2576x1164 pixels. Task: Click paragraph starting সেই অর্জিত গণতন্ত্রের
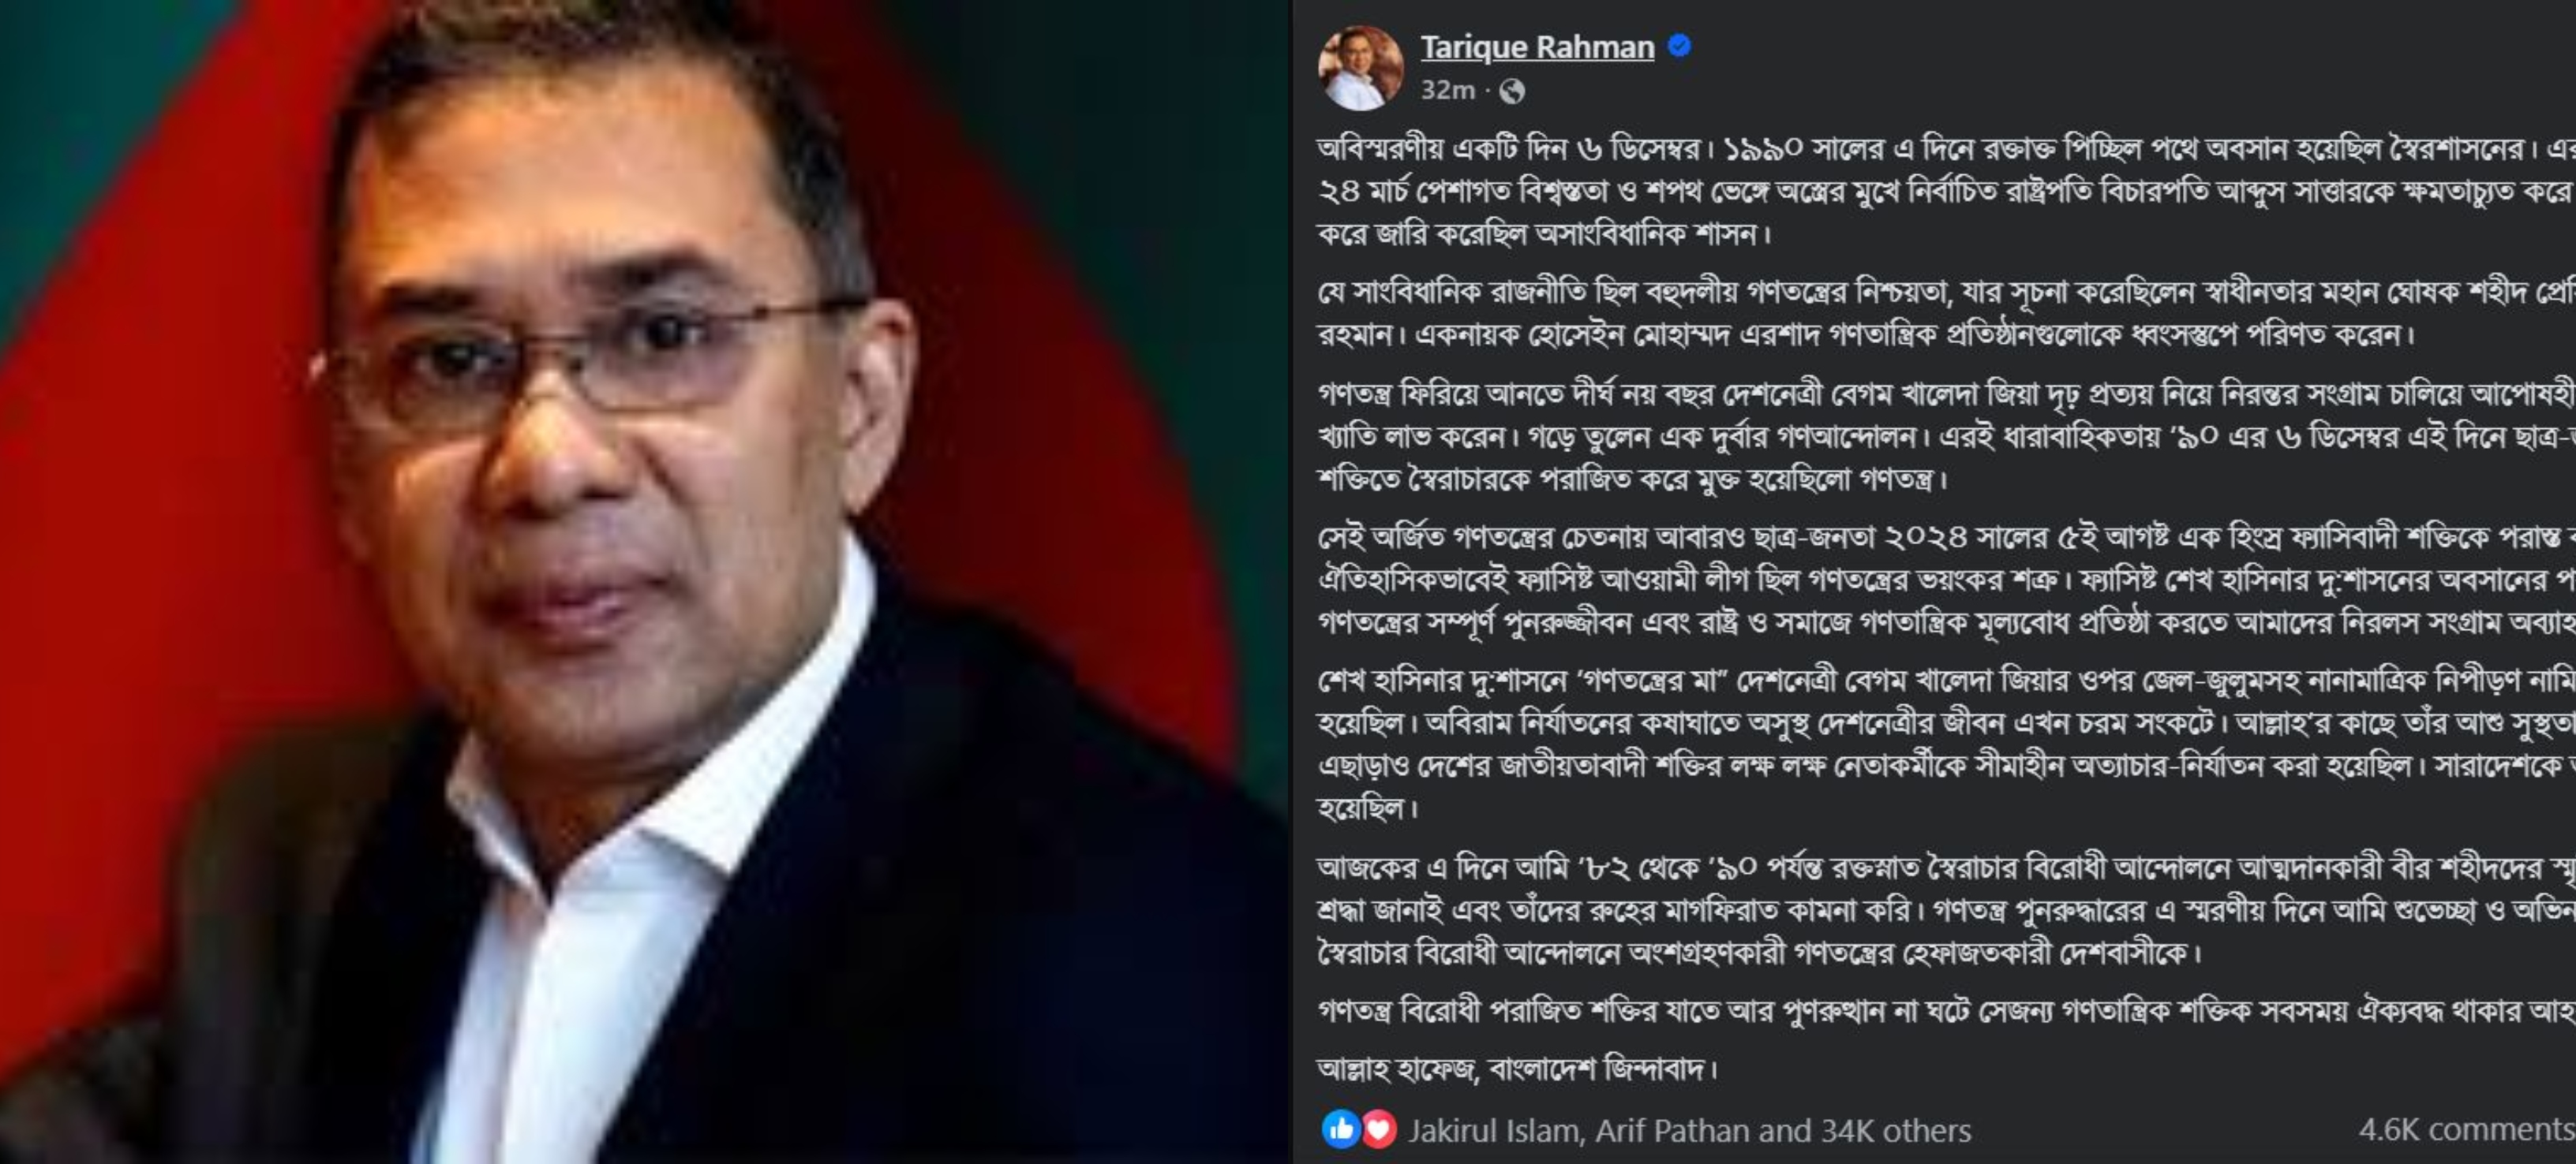point(1946,580)
